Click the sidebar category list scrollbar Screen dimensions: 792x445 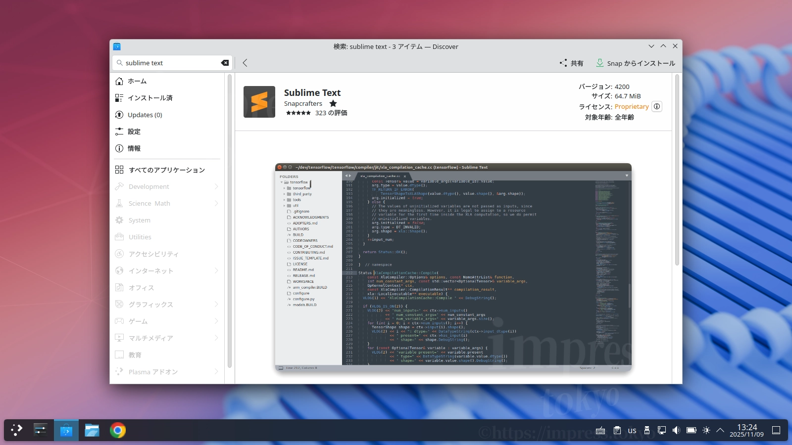pyautogui.click(x=230, y=221)
